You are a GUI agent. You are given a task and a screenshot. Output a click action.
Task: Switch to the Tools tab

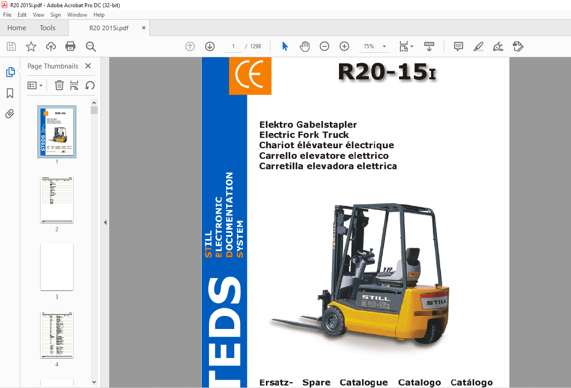point(47,28)
